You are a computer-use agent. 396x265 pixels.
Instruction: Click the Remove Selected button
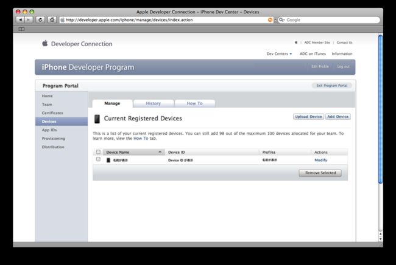[320, 173]
